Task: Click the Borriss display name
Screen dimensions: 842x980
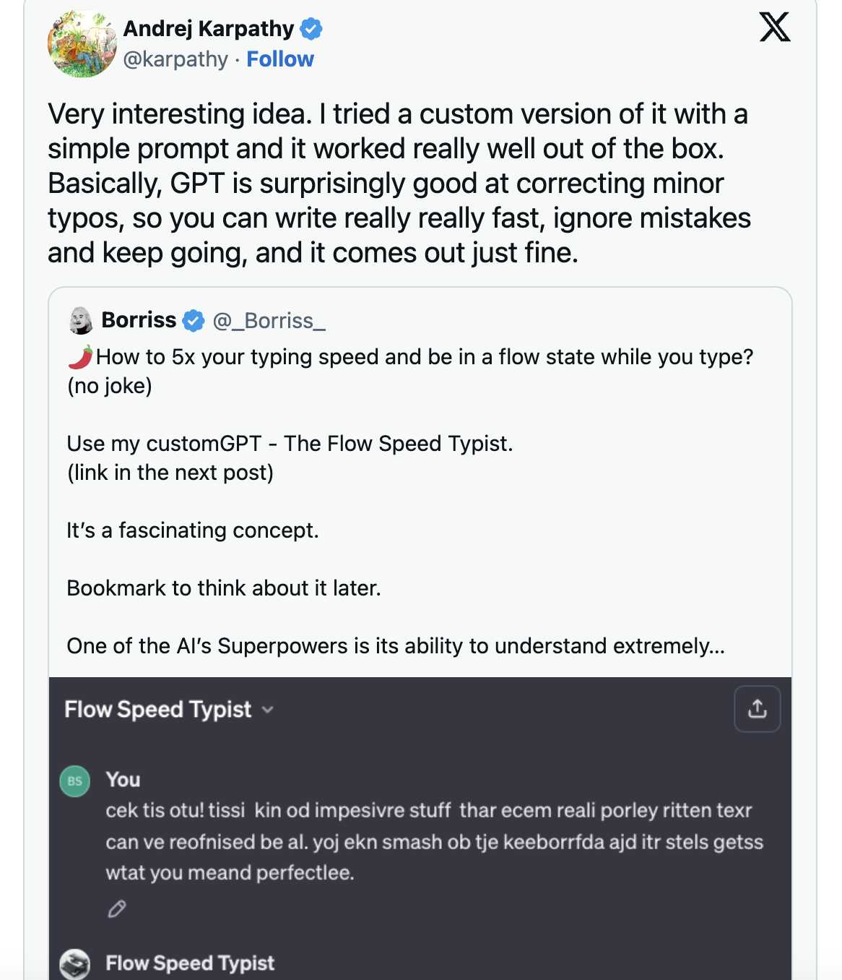Action: [x=139, y=320]
